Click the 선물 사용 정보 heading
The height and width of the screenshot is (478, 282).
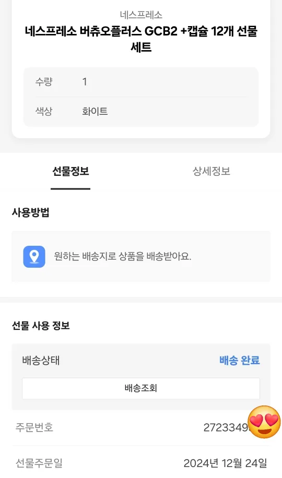[x=41, y=326]
